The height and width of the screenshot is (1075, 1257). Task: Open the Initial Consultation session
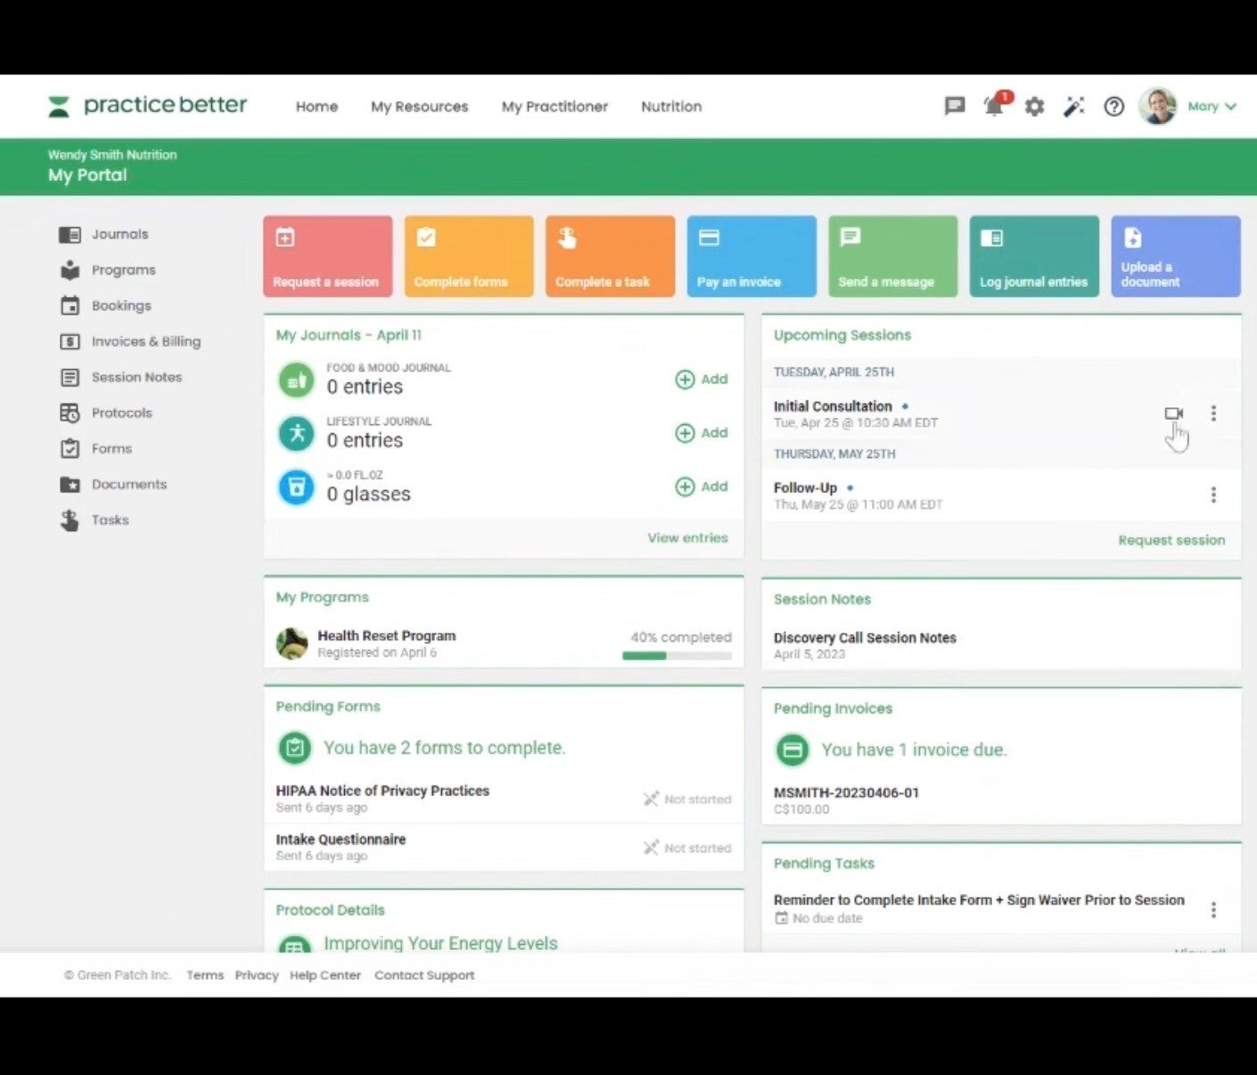833,406
